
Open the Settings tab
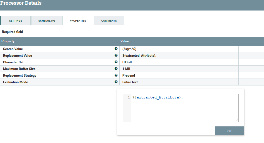click(16, 21)
